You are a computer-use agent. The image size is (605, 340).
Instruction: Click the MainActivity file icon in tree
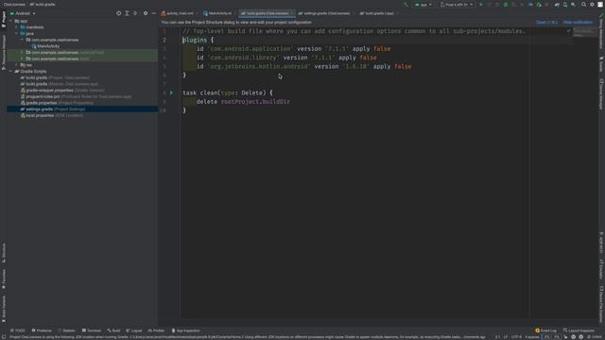(34, 46)
